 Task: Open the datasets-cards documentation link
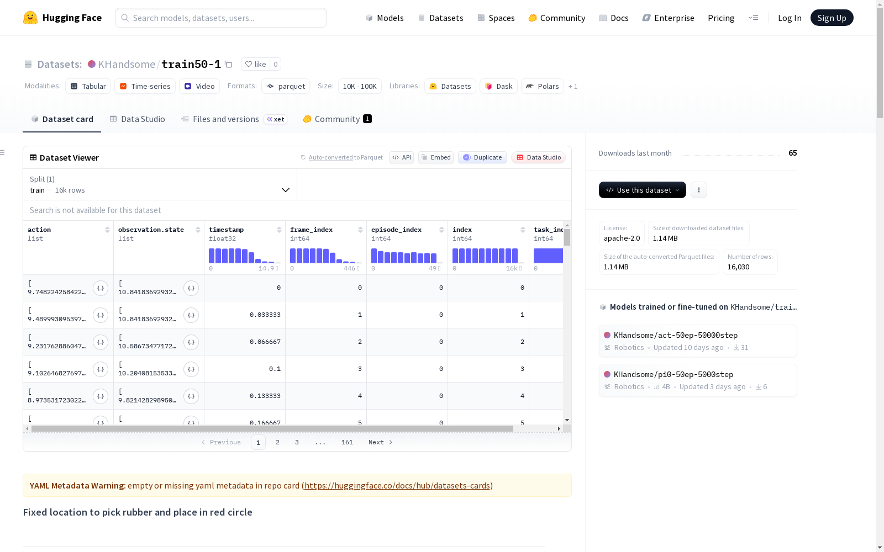(x=397, y=486)
